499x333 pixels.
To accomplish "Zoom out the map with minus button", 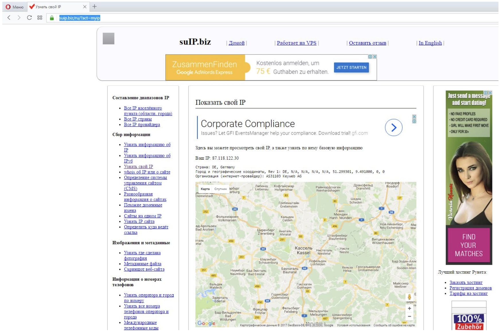I will [x=409, y=317].
